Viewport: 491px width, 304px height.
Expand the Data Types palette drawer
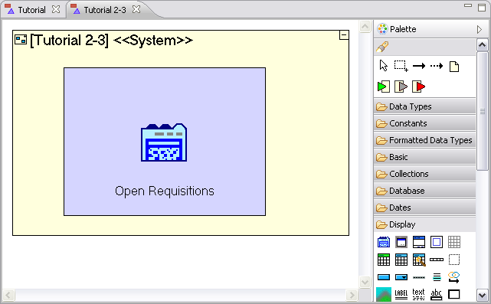click(424, 106)
